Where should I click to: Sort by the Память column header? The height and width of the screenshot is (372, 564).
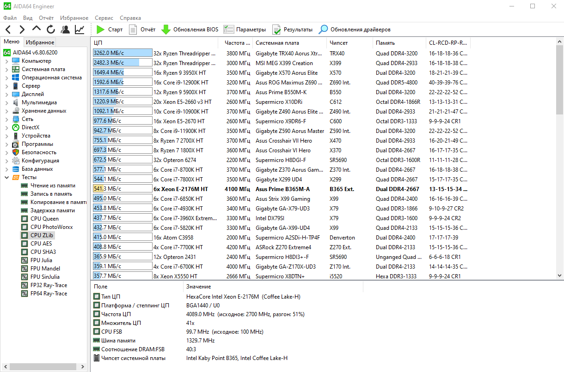[x=399, y=43]
